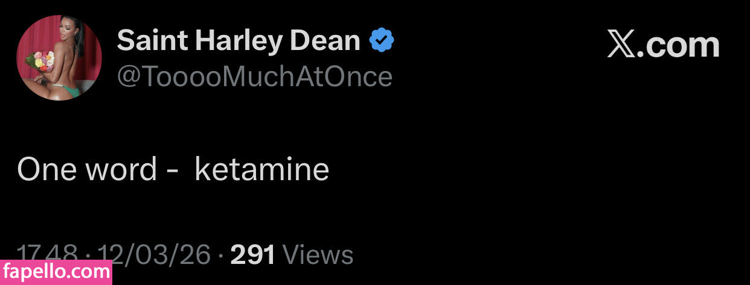
Task: Click the blue verified checkmark badge
Action: pyautogui.click(x=382, y=42)
